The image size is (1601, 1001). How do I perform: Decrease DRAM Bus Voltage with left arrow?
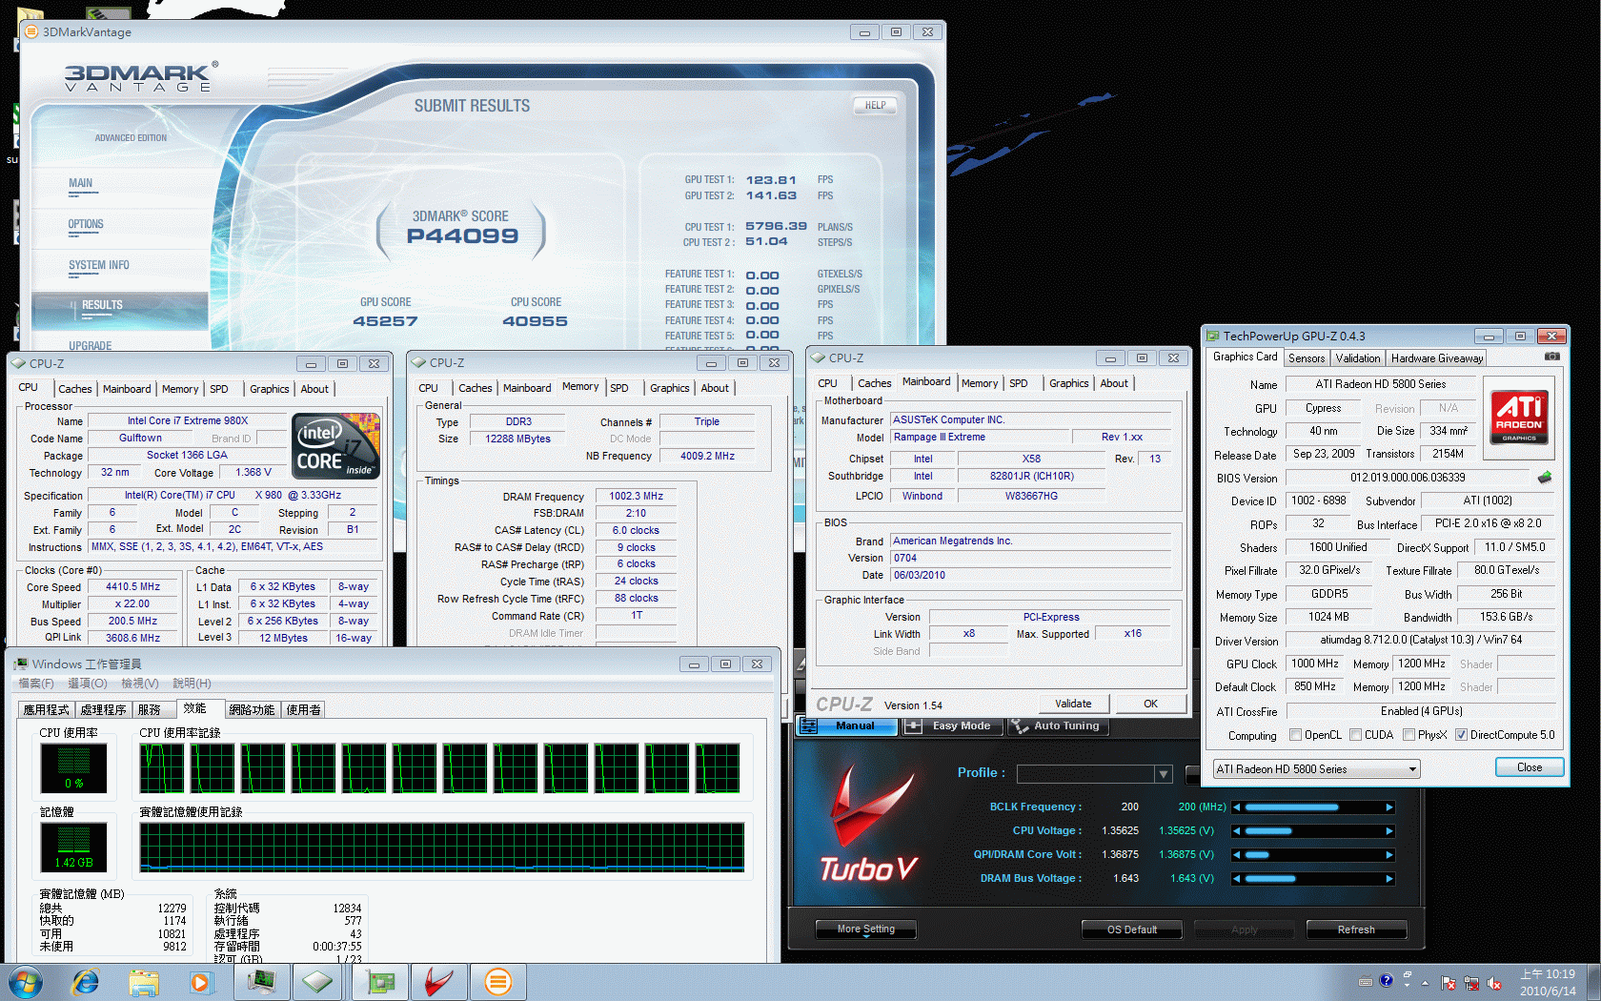1237,879
